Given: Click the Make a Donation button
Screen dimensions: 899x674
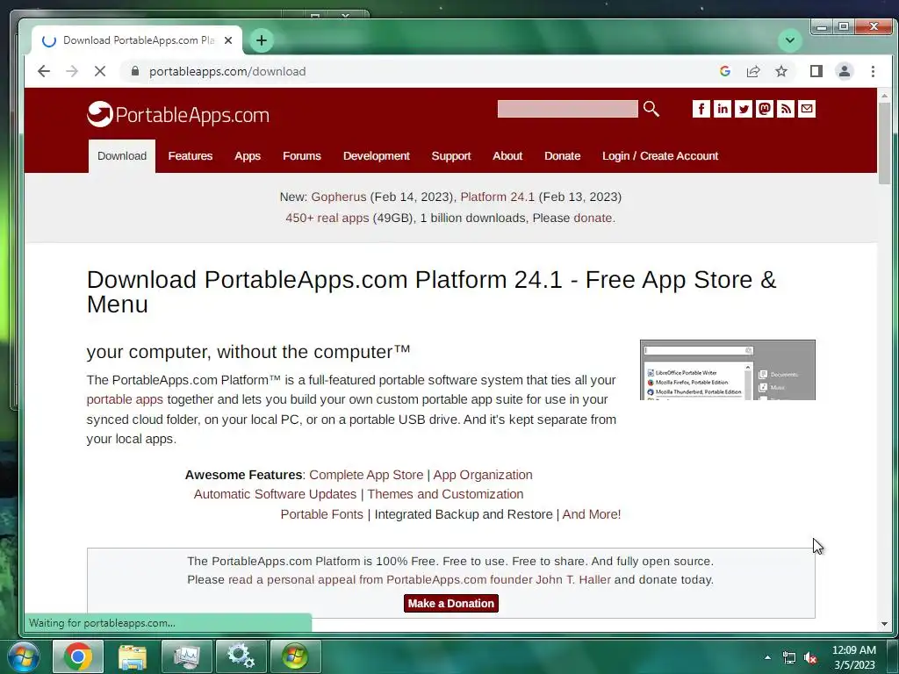Looking at the screenshot, I should [450, 603].
